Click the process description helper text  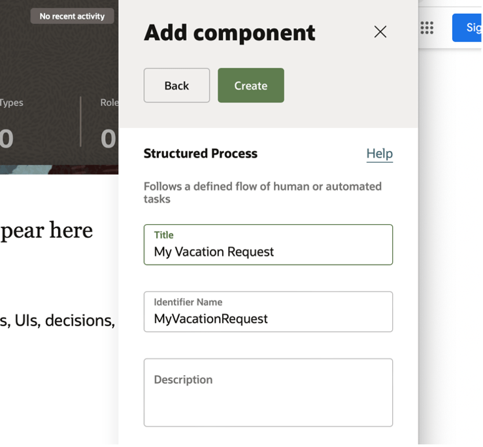(262, 192)
